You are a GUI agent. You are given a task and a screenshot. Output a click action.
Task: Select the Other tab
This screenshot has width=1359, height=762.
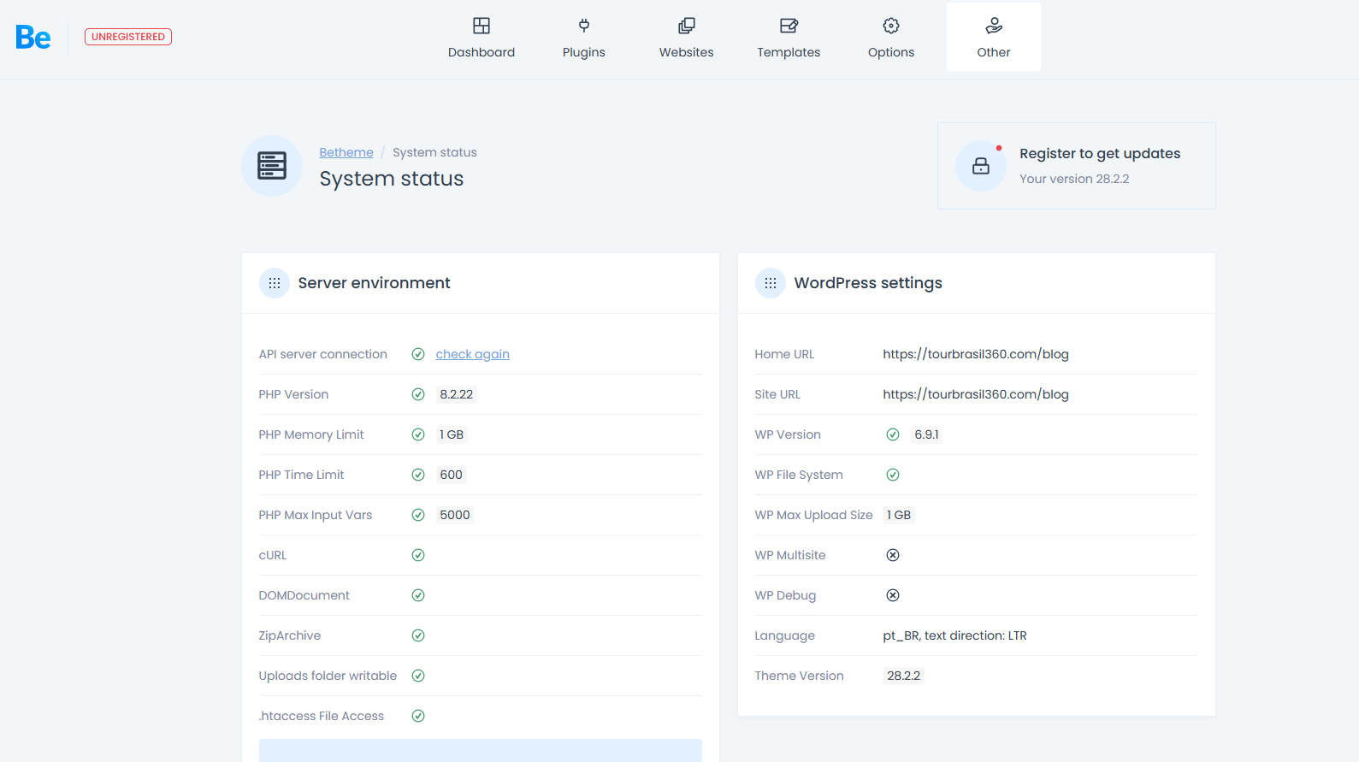pos(993,38)
